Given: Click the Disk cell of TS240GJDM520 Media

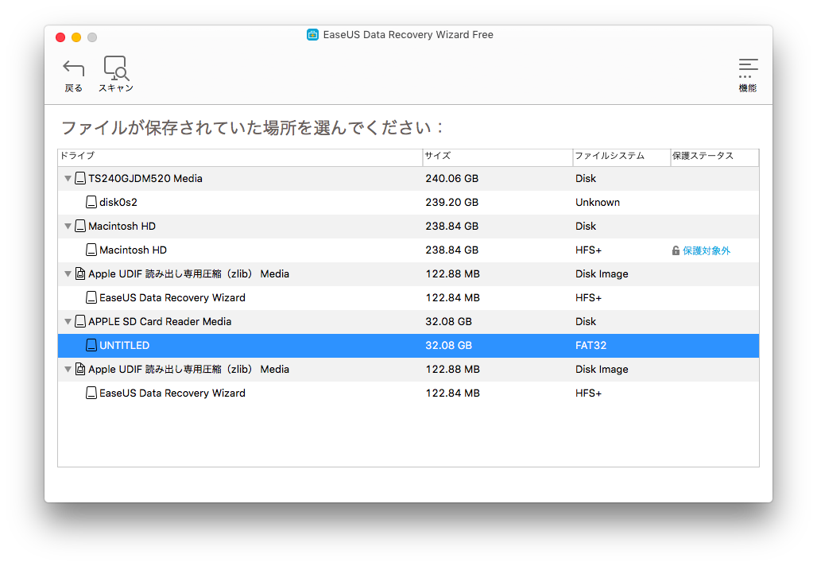Looking at the screenshot, I should [586, 179].
